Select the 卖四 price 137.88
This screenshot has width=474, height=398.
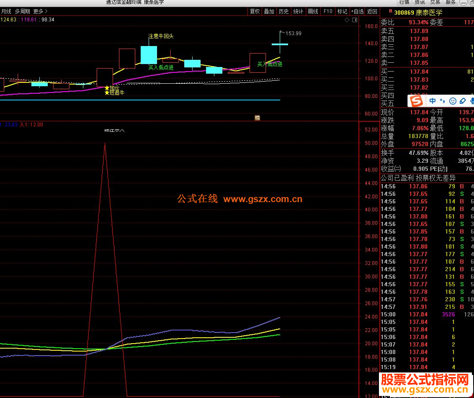[x=419, y=39]
